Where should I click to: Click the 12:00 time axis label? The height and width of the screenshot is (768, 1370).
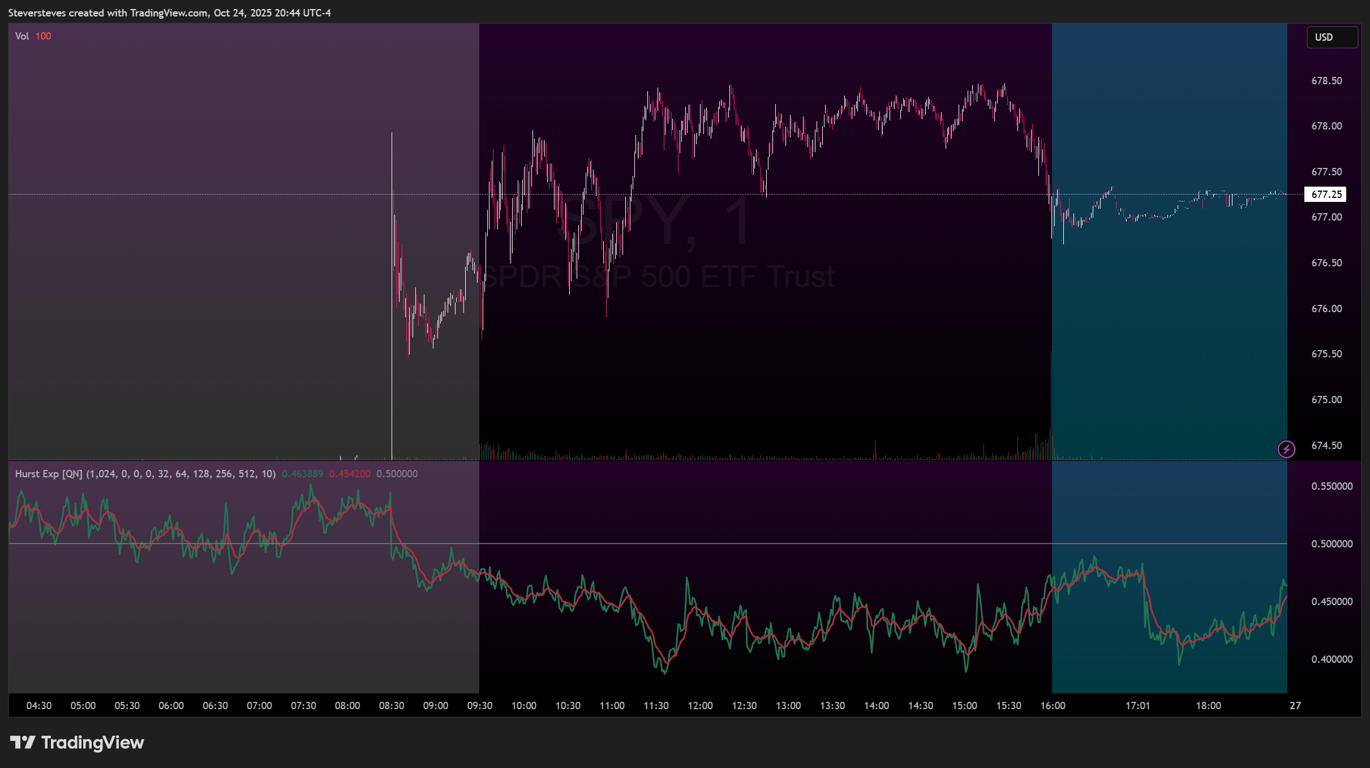click(700, 706)
